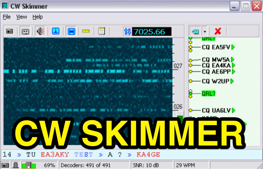The height and width of the screenshot is (169, 263).
Task: Click the Decoders: 491 of 491 status
Action: 86,165
